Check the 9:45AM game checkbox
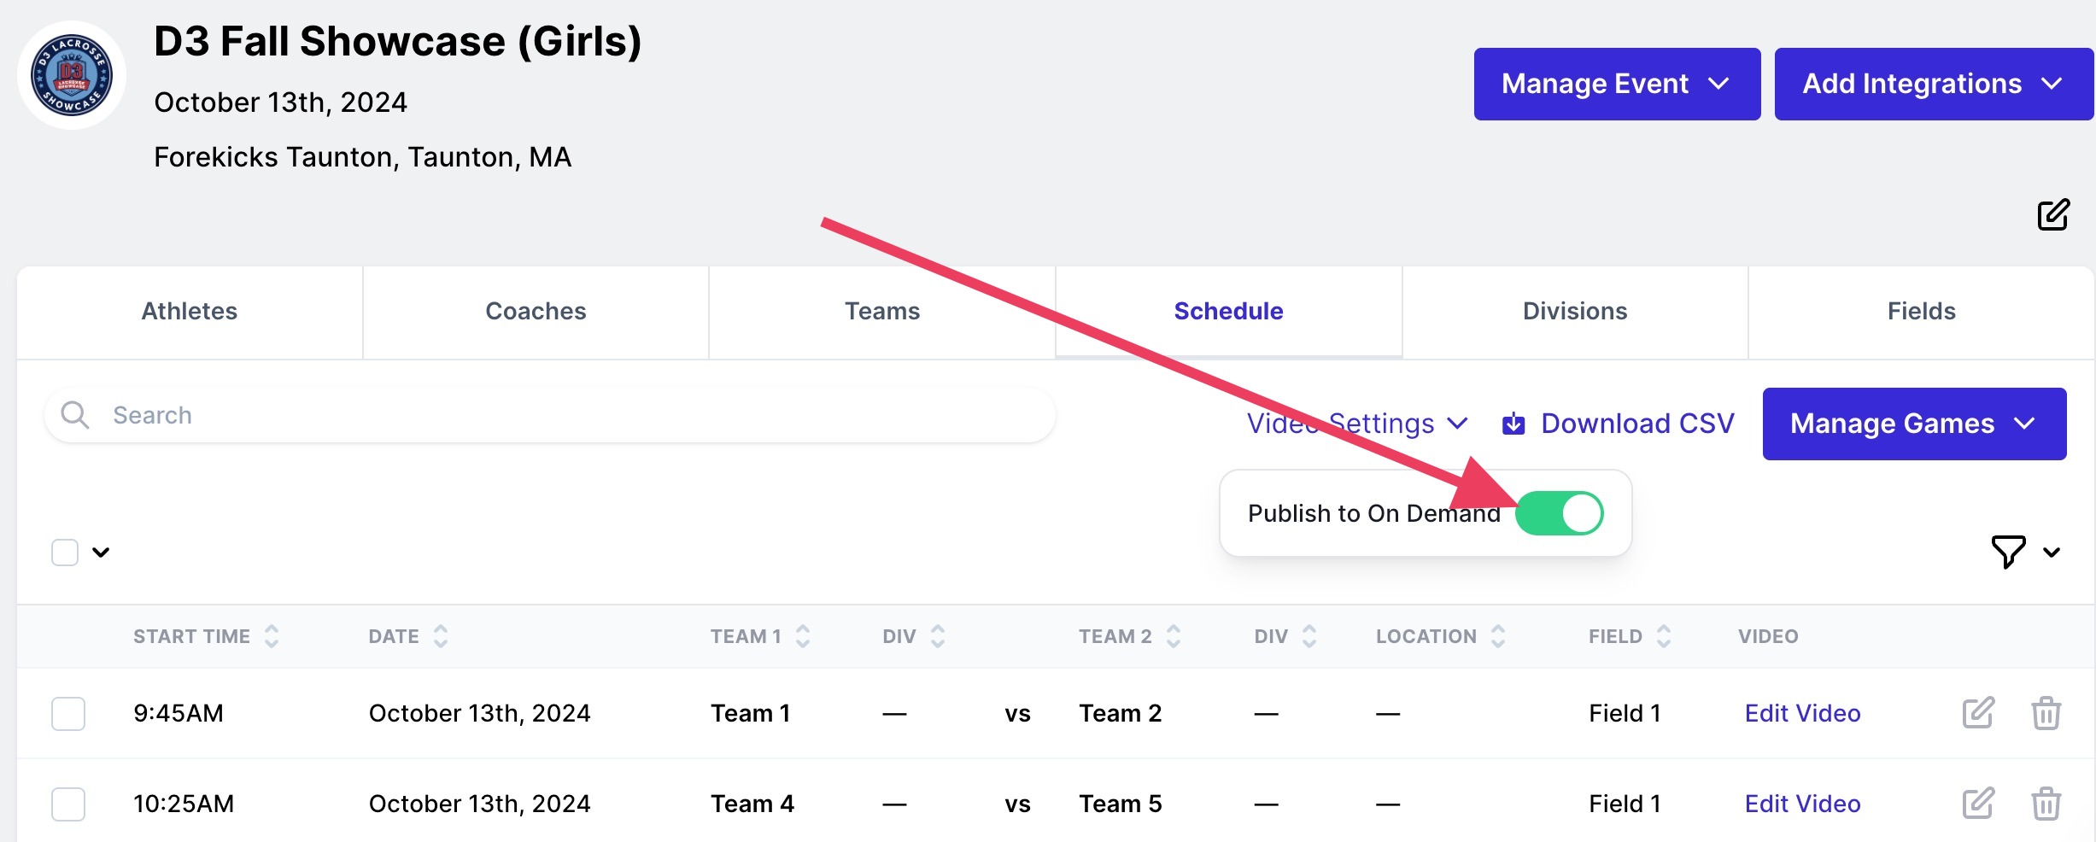The height and width of the screenshot is (842, 2096). (68, 713)
